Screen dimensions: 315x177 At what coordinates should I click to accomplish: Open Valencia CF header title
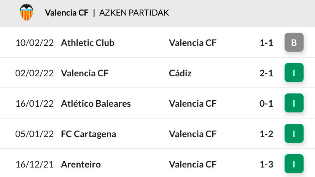67,13
